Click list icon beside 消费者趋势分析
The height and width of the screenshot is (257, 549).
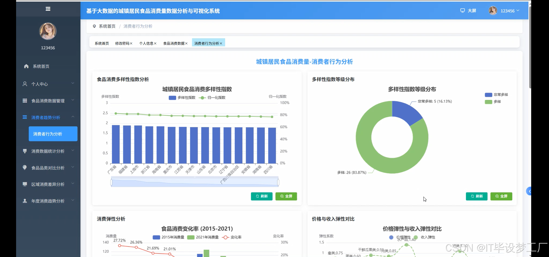[x=25, y=117]
